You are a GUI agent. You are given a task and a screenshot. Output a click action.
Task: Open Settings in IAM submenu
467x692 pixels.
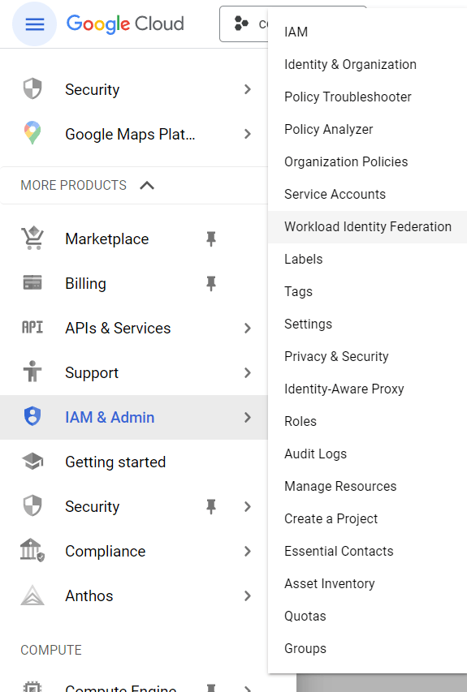coord(308,324)
